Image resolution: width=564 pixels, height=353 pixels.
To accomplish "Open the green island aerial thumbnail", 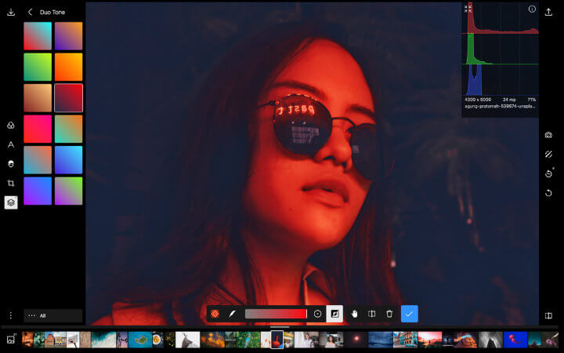I will (x=140, y=340).
